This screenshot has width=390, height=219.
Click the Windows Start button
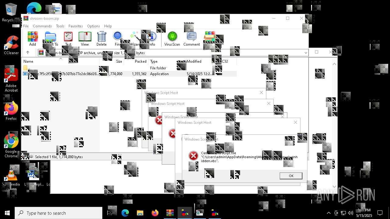click(7, 213)
